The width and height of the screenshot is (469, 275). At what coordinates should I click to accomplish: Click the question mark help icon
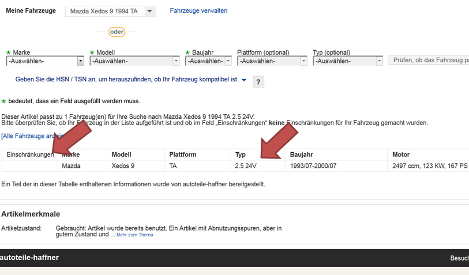coord(258,82)
